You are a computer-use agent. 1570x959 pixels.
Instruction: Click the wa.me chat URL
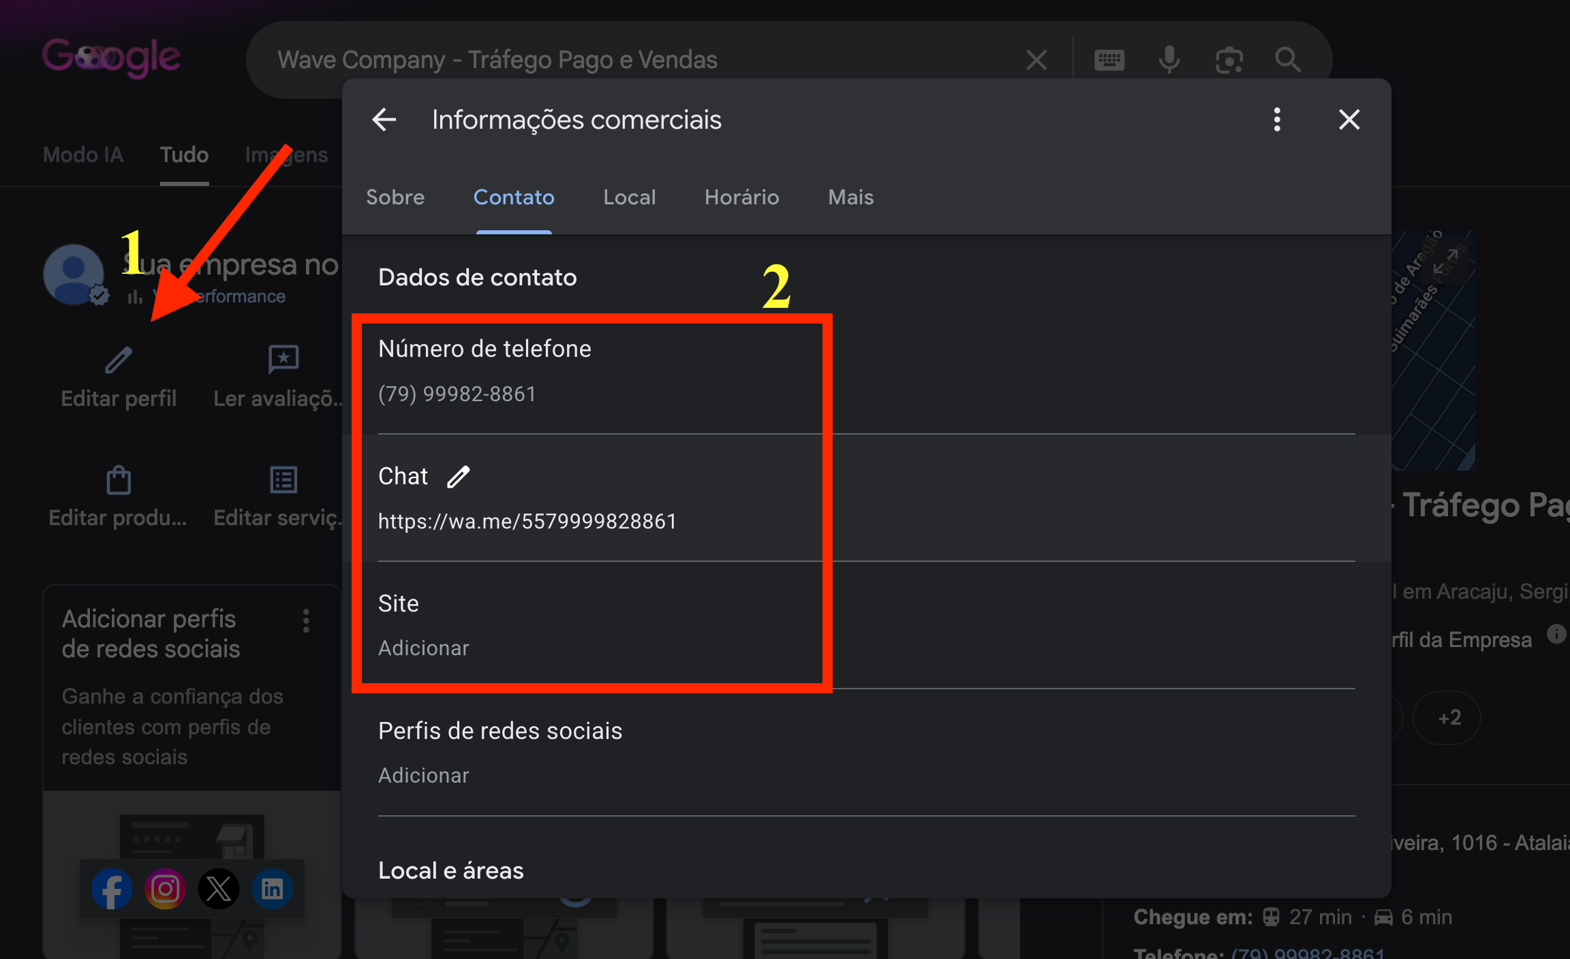[527, 521]
